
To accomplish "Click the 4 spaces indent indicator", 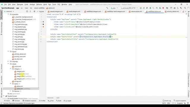I will point(180,103).
